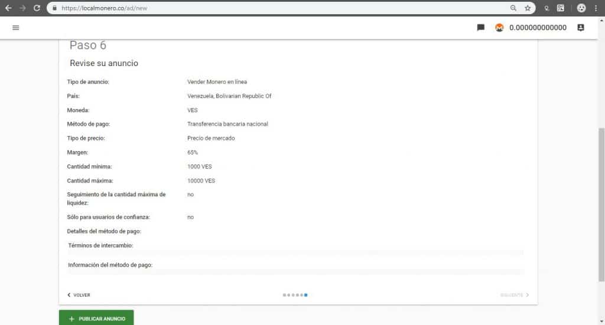Image resolution: width=605 pixels, height=325 pixels.
Task: Click the 'Transferencia bancaria nacional' value
Action: pyautogui.click(x=227, y=124)
